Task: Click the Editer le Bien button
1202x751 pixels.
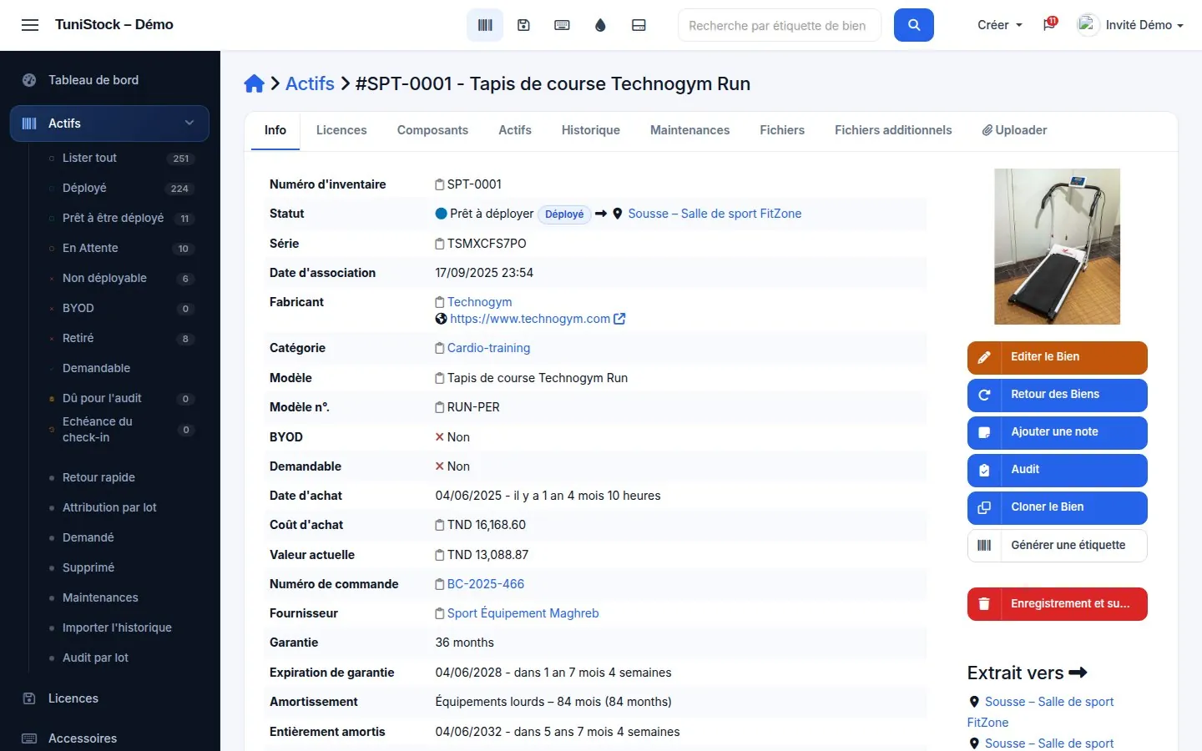Action: coord(1057,357)
